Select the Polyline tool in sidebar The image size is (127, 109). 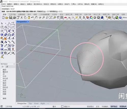click(9, 24)
